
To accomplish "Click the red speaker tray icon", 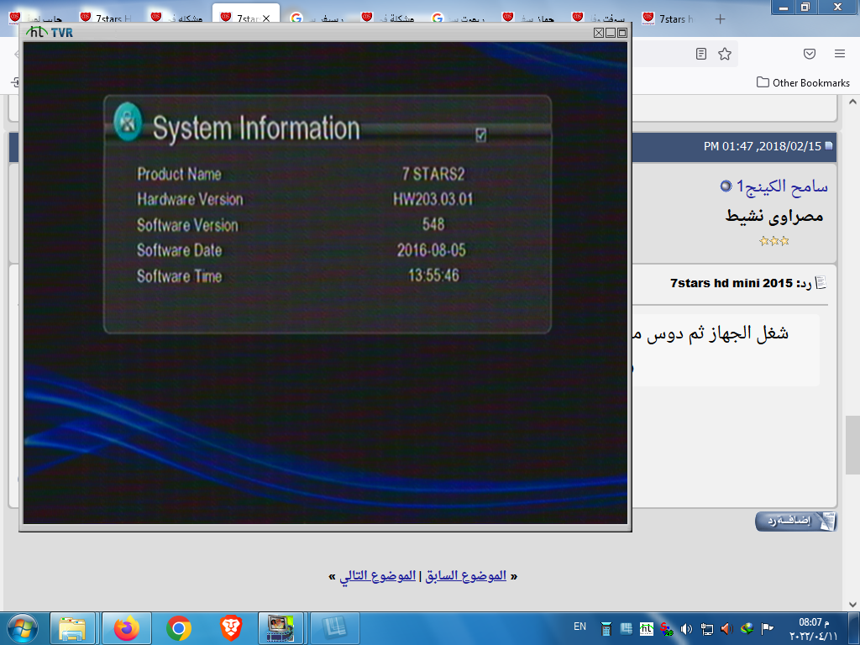I will [x=726, y=629].
